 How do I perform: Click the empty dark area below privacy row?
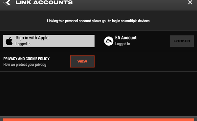point(98,94)
